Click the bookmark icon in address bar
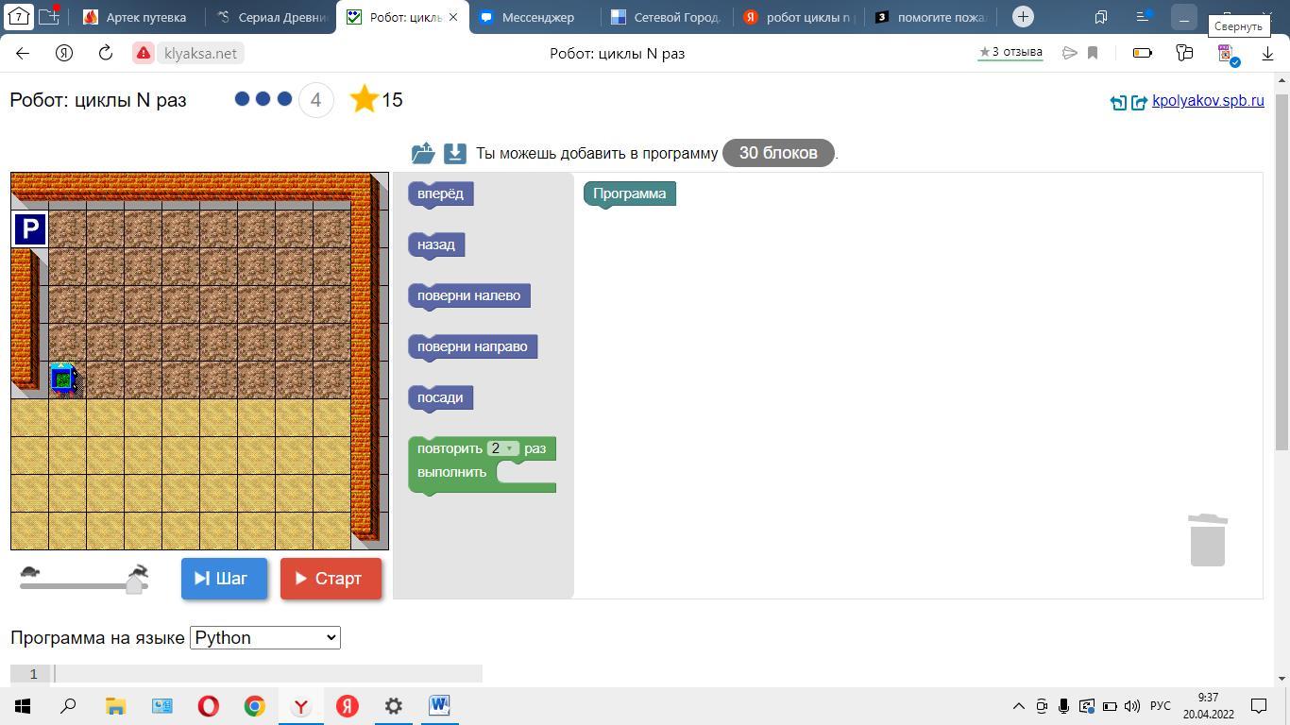This screenshot has width=1290, height=725. tap(1093, 53)
